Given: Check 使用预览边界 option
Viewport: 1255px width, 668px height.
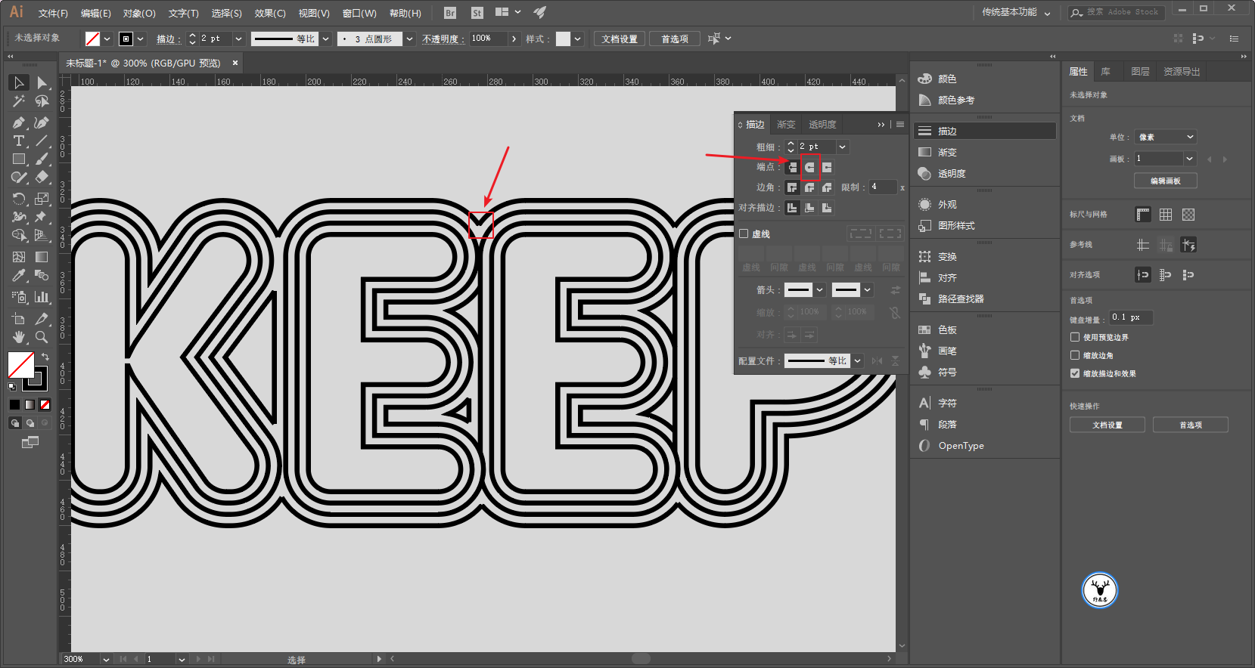Looking at the screenshot, I should click(x=1075, y=337).
